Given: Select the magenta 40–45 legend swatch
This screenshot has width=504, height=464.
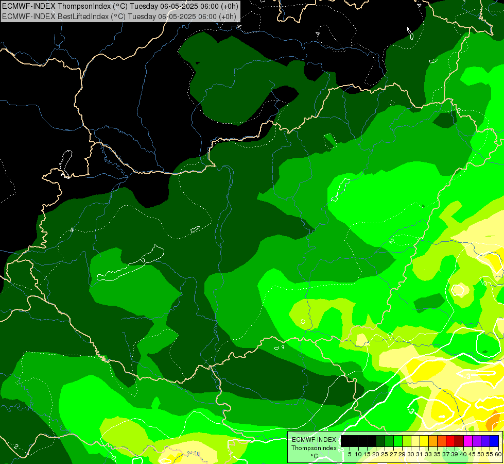Looking at the screenshot, I should [x=467, y=441].
